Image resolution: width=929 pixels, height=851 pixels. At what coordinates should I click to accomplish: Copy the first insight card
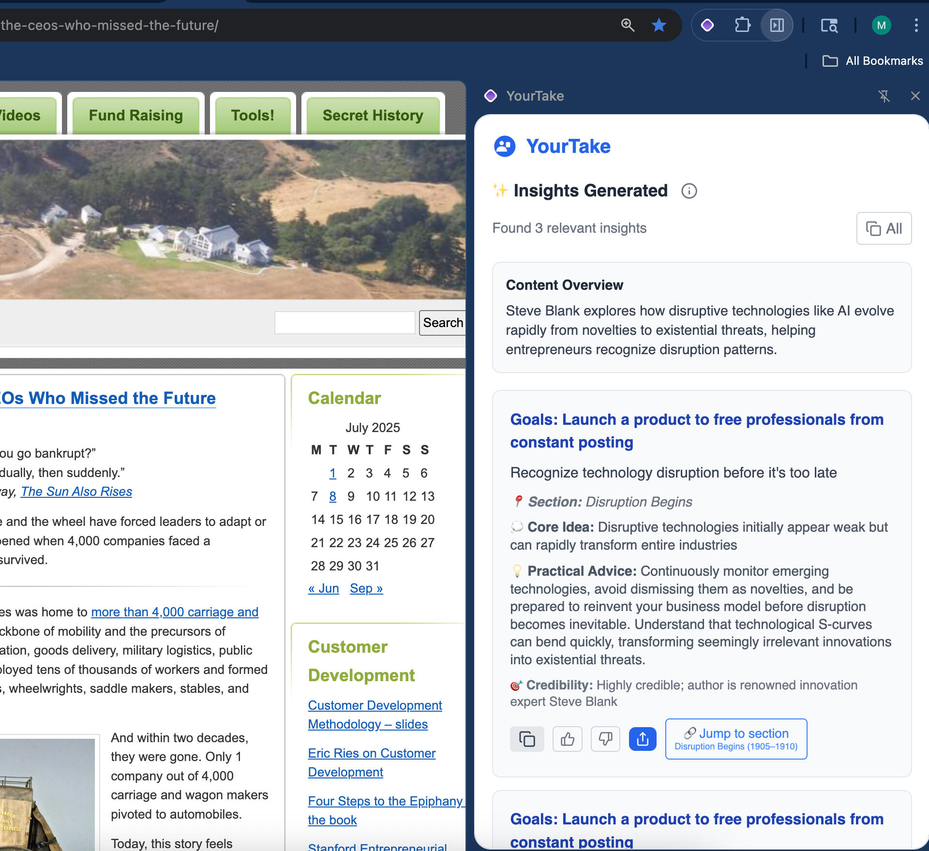[527, 739]
